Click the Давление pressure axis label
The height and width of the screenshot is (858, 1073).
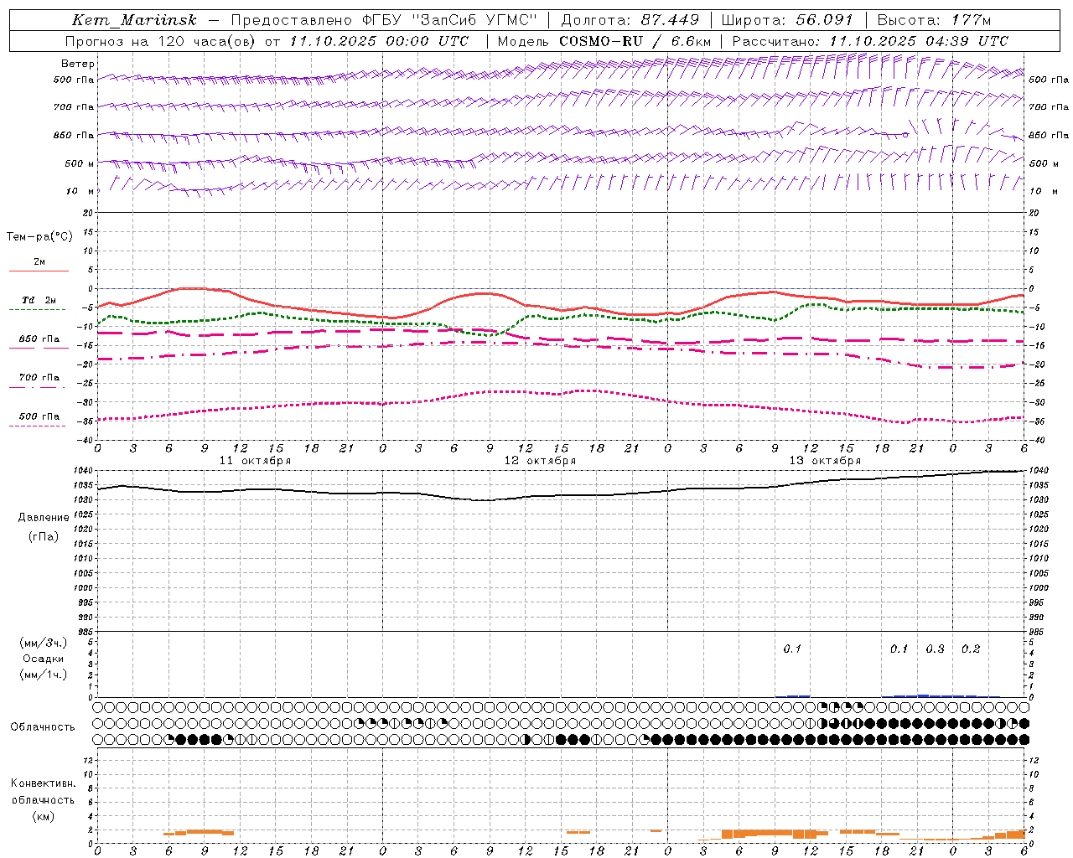[44, 517]
